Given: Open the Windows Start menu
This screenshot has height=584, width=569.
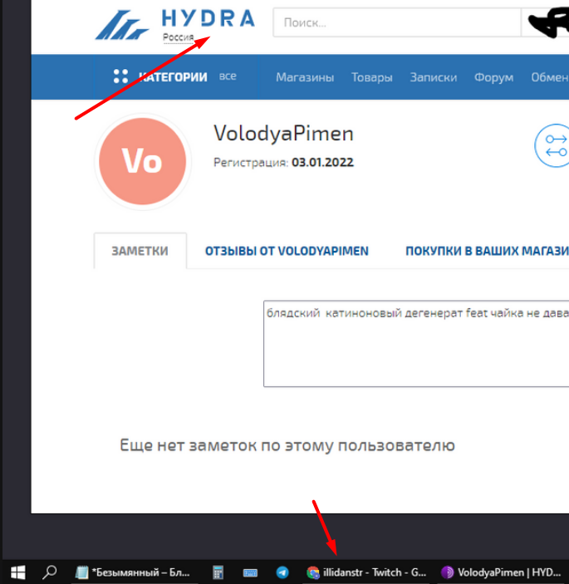Looking at the screenshot, I should (17, 572).
